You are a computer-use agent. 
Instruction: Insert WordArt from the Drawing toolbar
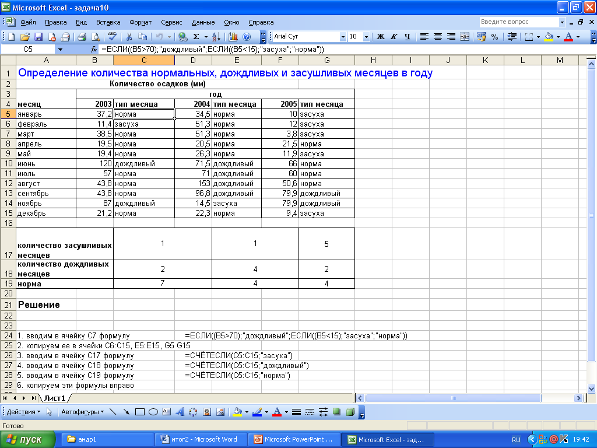point(180,412)
